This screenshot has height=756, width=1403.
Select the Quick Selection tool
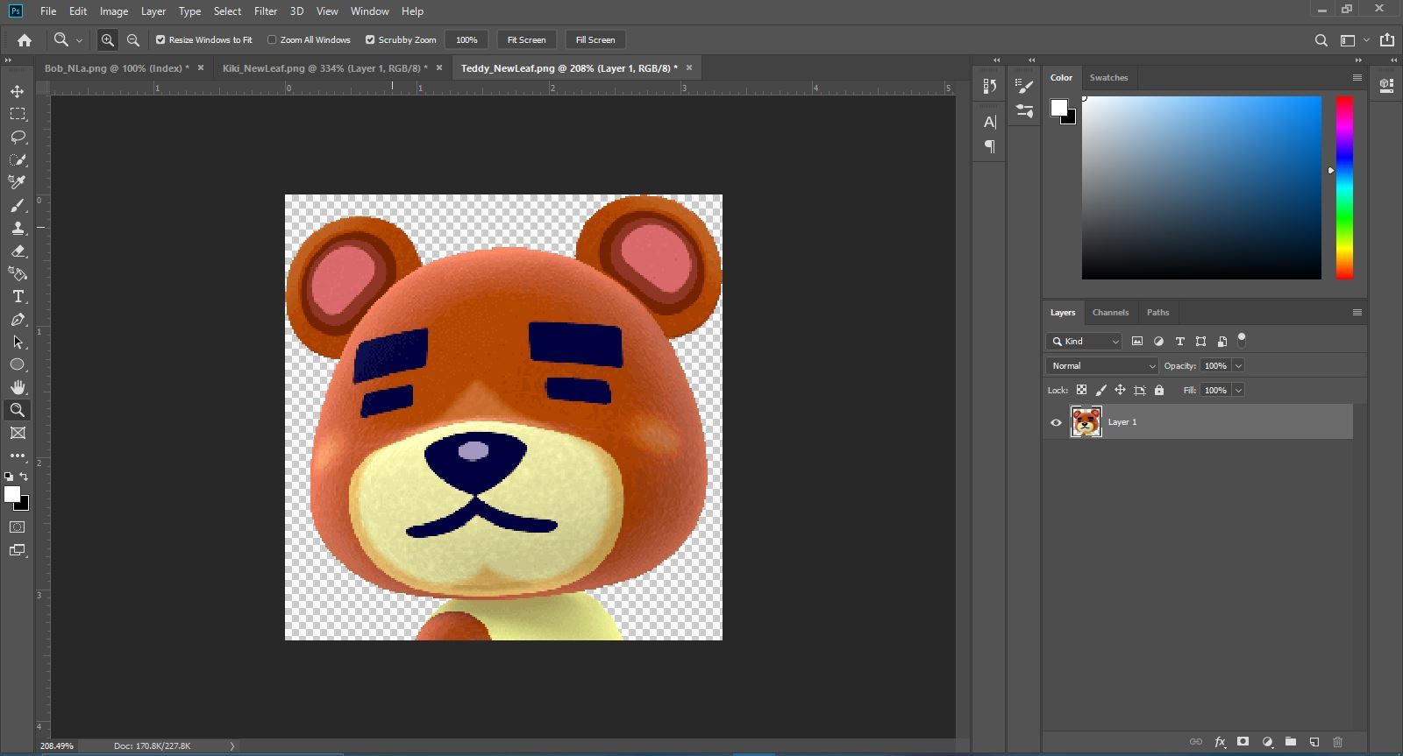click(x=18, y=159)
